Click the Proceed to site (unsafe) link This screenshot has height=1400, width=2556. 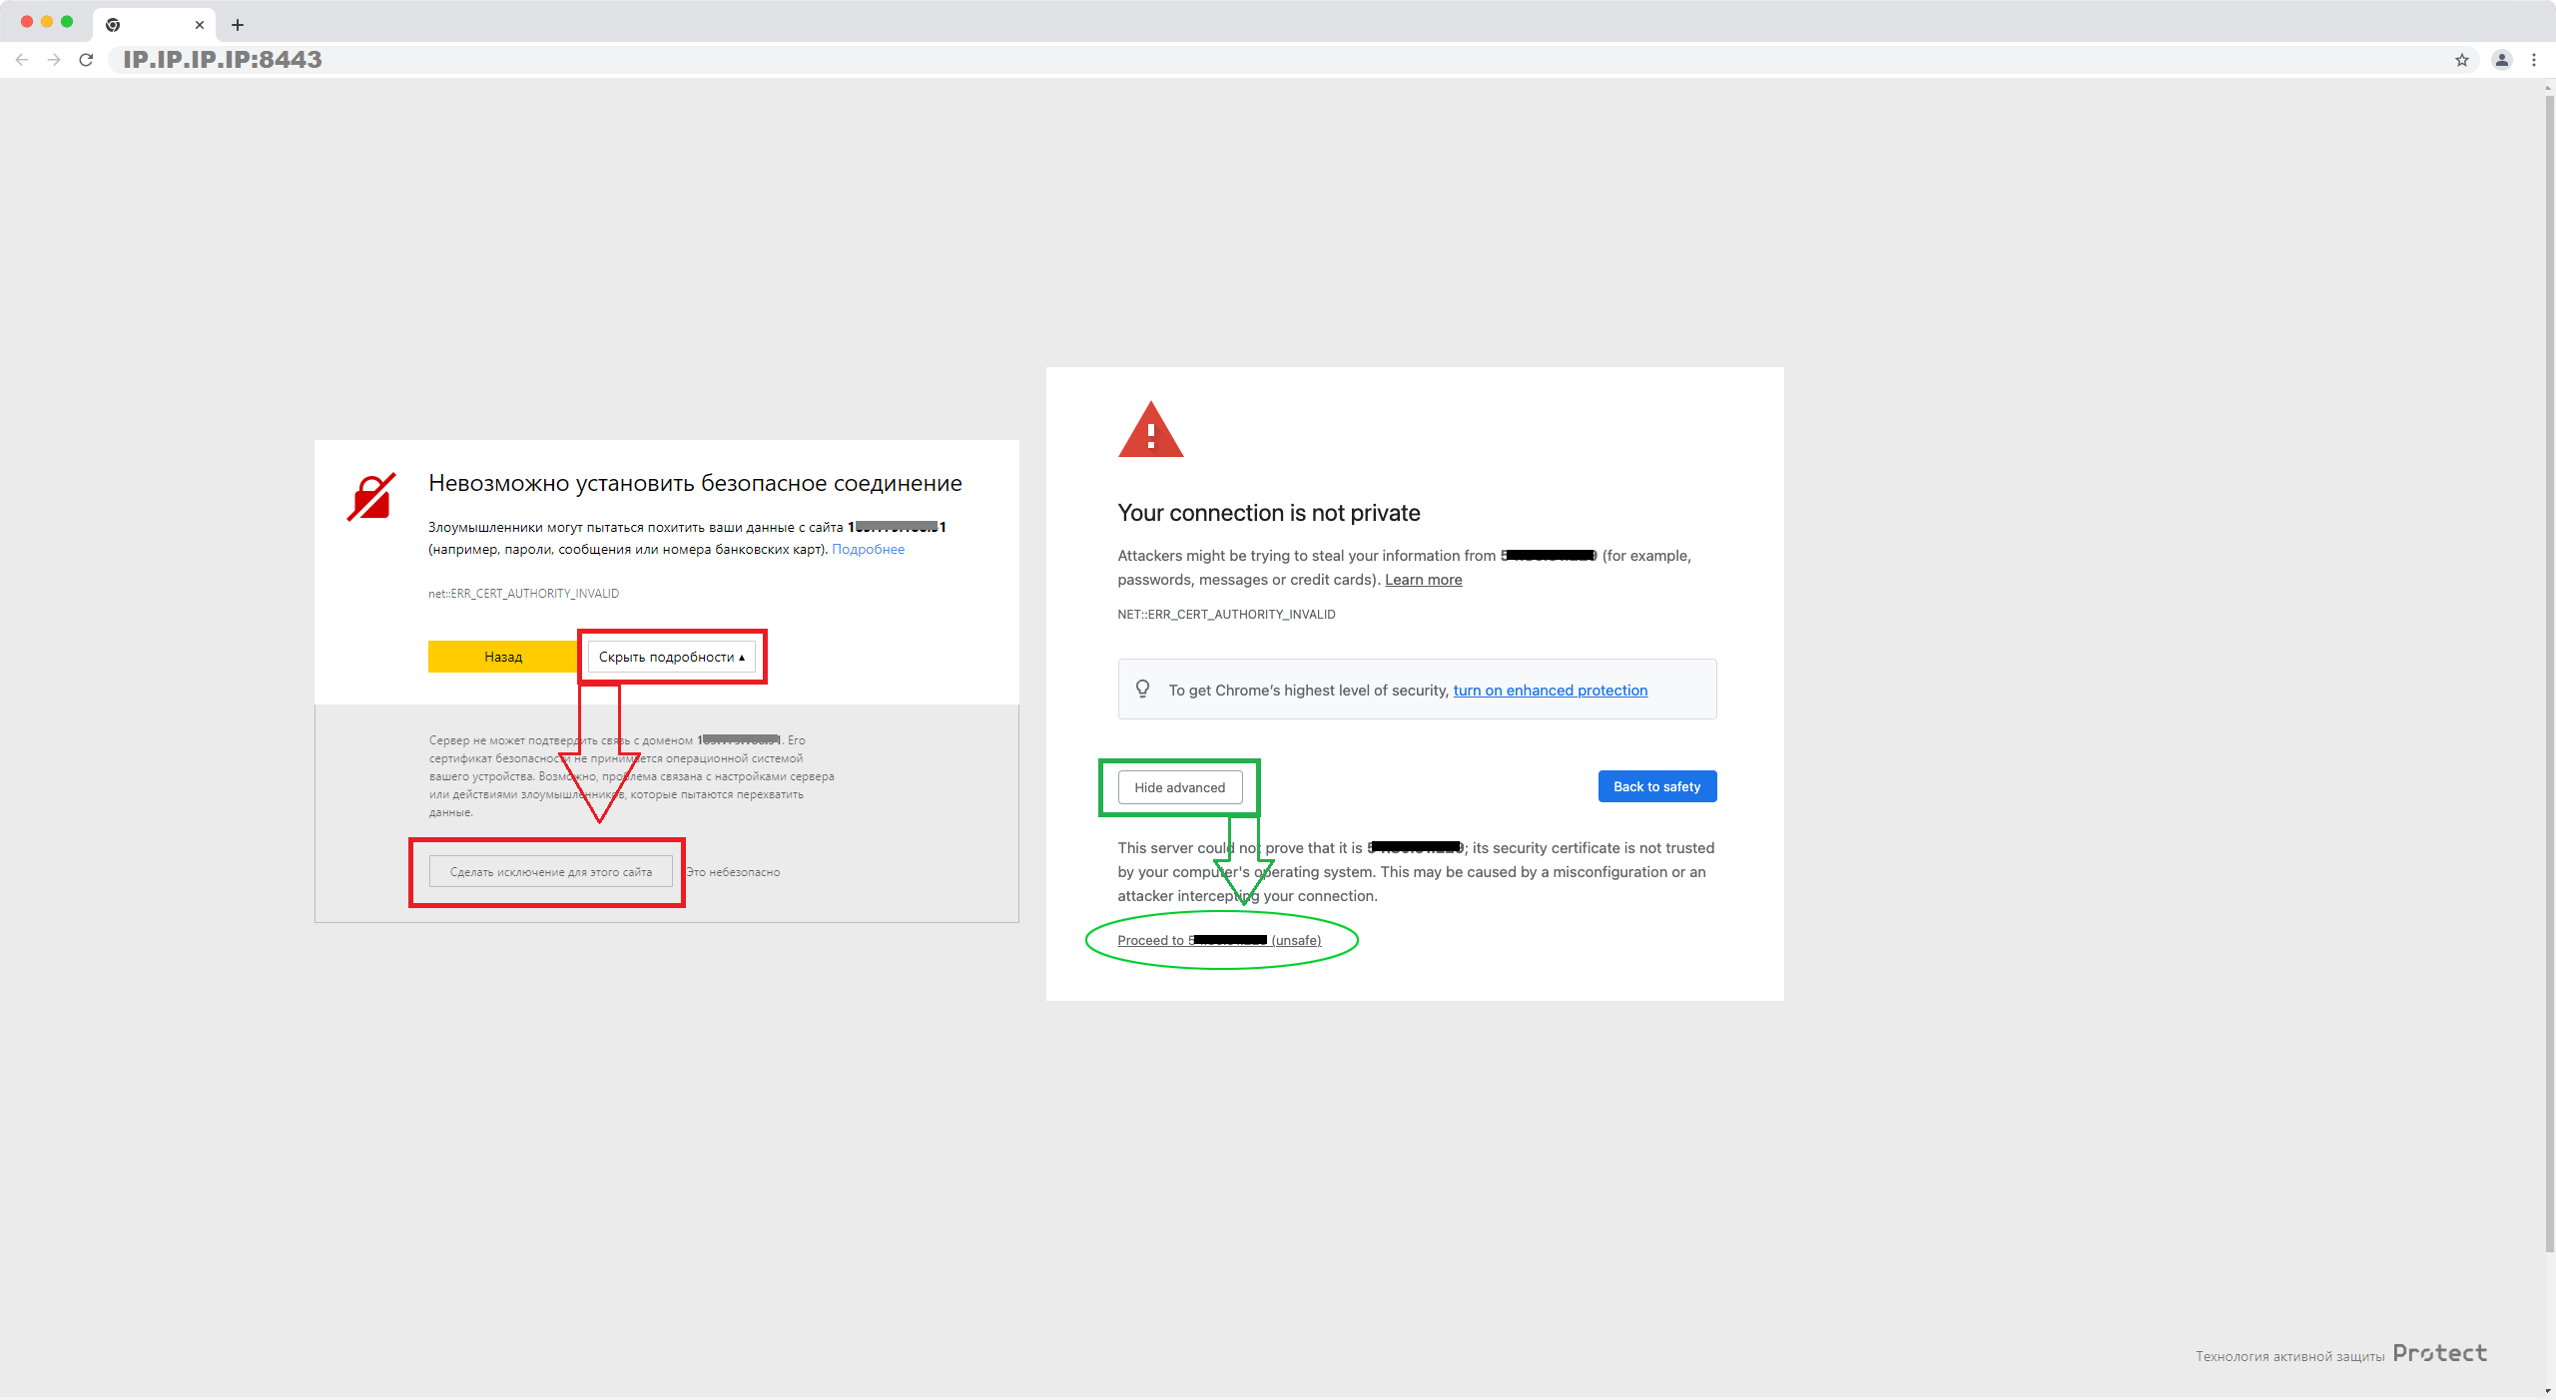coord(1219,940)
